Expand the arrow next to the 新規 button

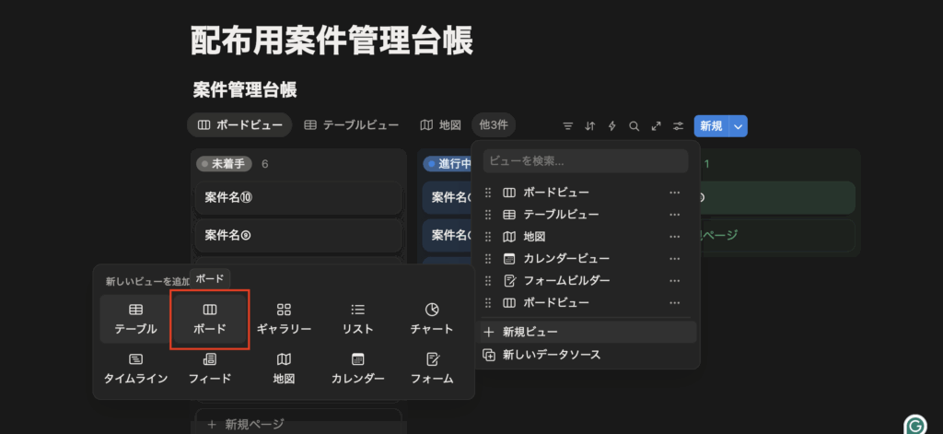pos(738,125)
